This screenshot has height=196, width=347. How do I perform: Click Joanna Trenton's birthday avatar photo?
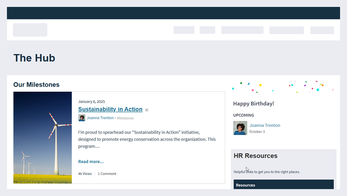(x=240, y=128)
